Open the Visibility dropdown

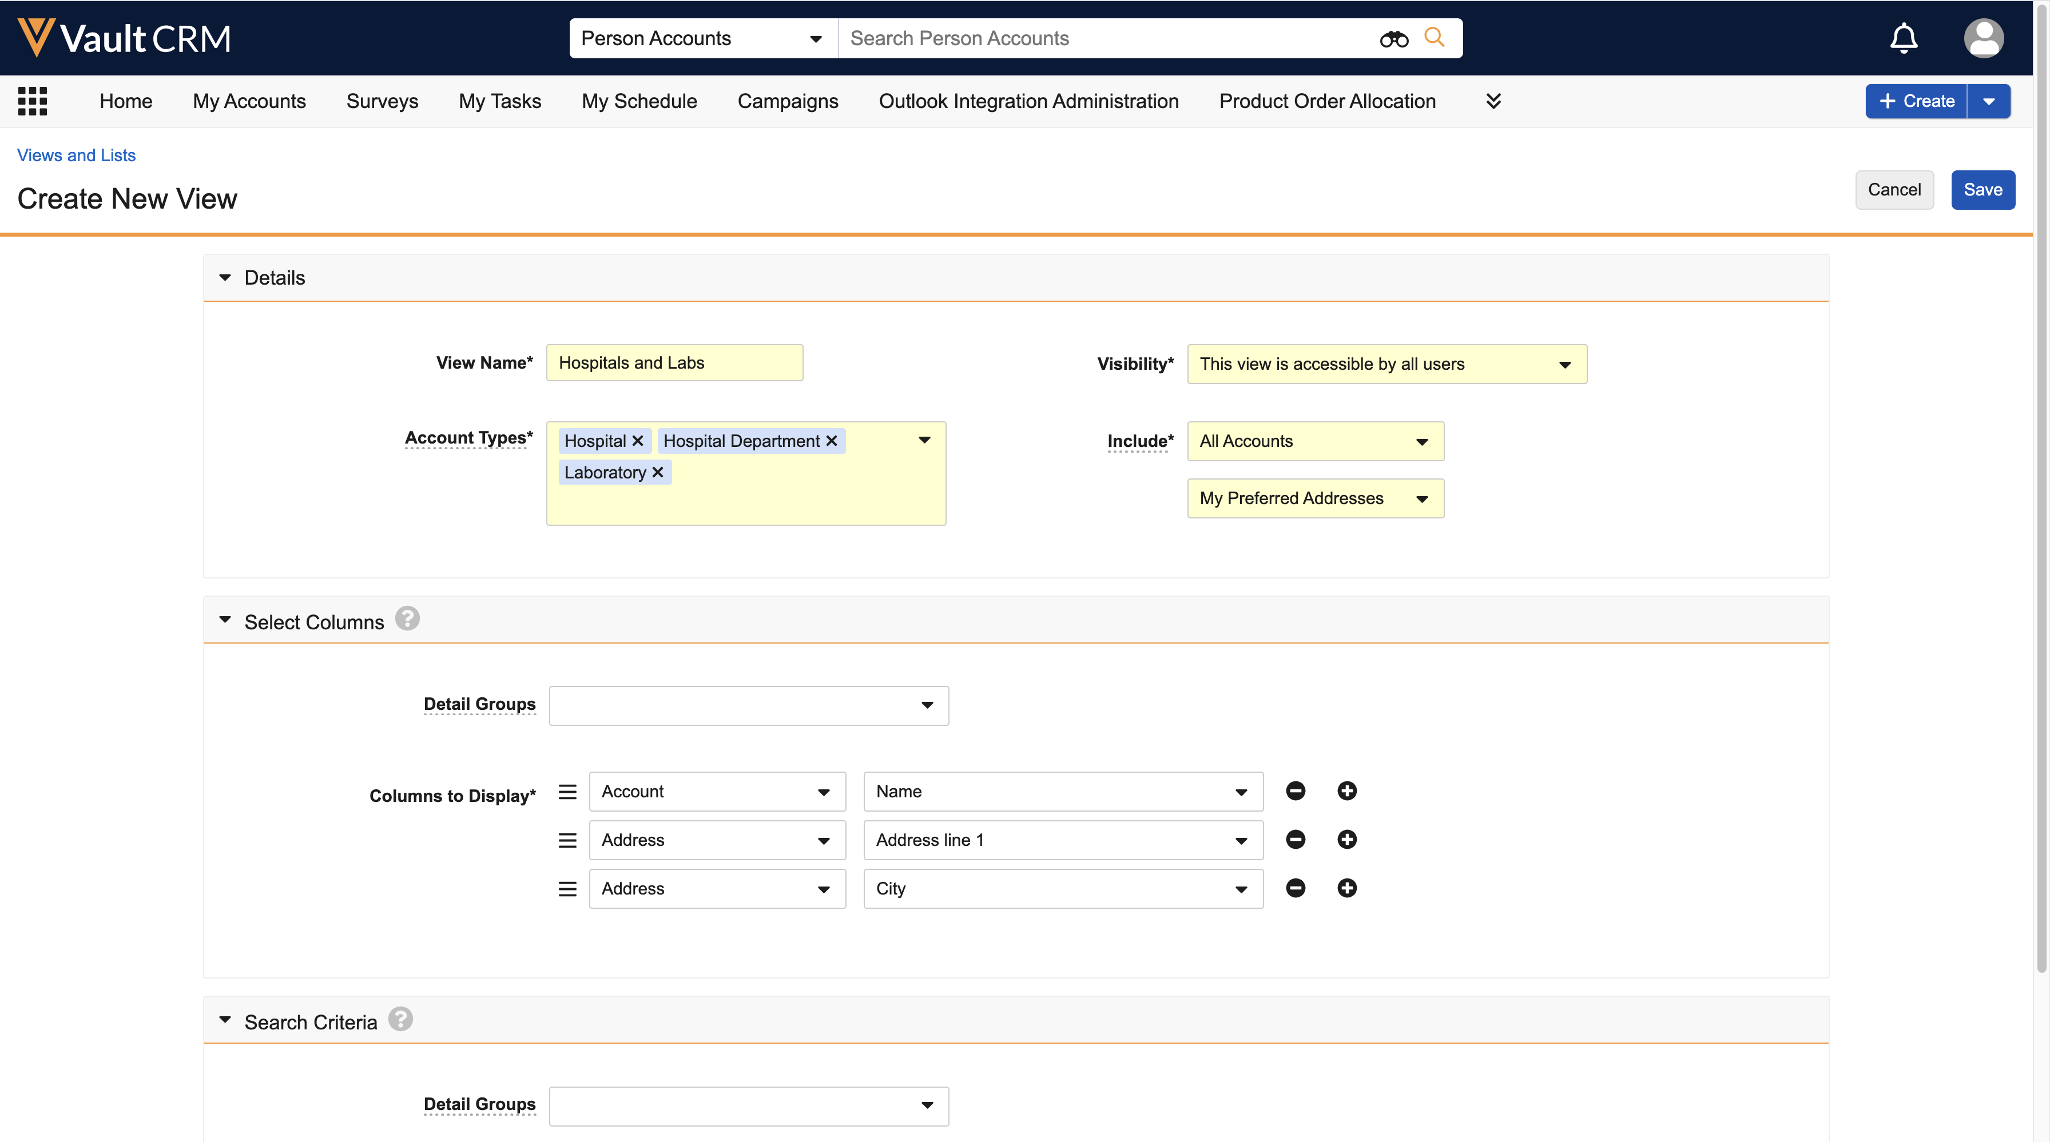click(1386, 364)
